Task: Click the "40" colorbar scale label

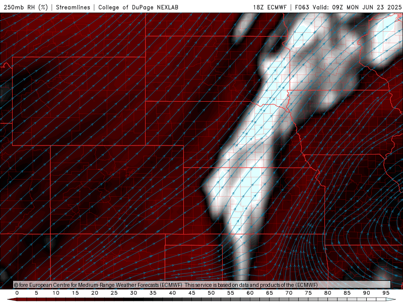Action: click(172, 293)
